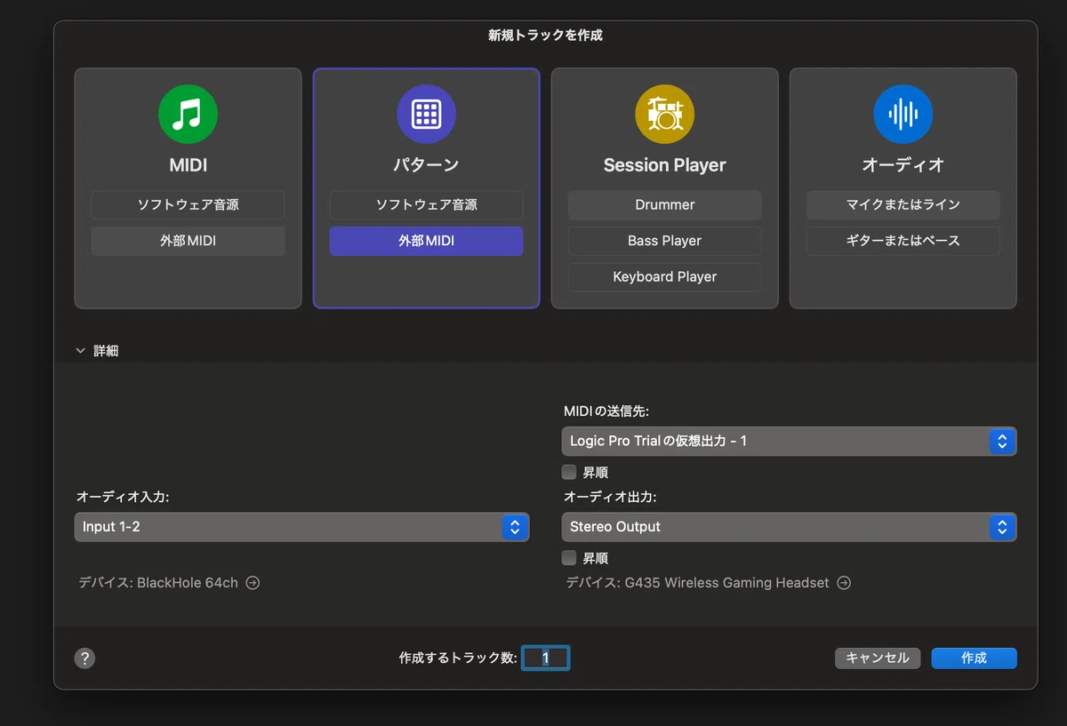Click the デバイス: G435 Wireless Gaming Headset text
Screen dimensions: 1067x726
pos(698,583)
